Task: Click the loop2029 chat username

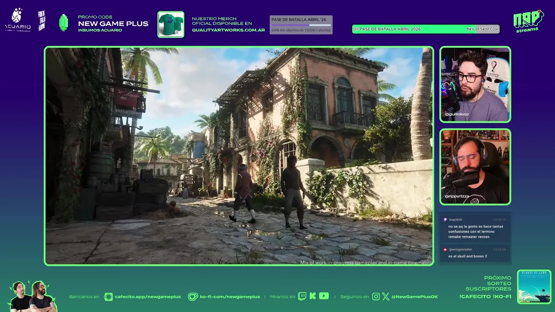Action: coord(455,220)
